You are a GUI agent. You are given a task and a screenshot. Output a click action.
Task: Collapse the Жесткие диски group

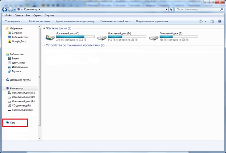click(44, 28)
